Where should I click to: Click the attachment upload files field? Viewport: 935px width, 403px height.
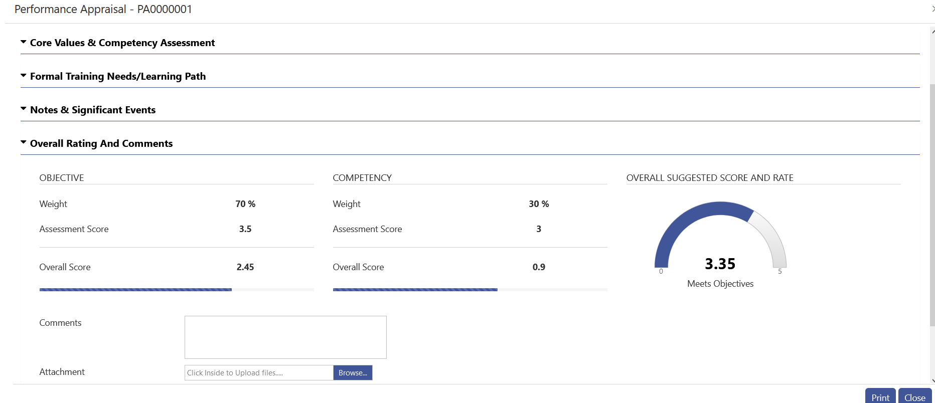click(x=259, y=372)
